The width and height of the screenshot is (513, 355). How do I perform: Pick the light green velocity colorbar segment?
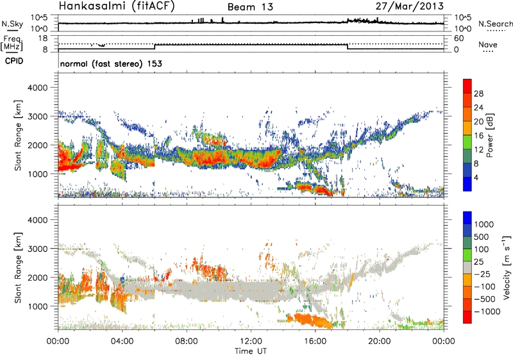point(467,255)
